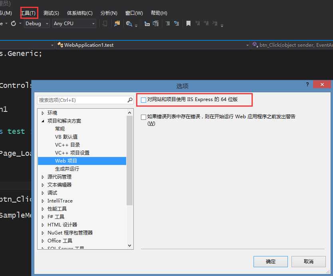Select VC++ 项目设置 tree item
This screenshot has width=333, height=276.
pyautogui.click(x=72, y=153)
